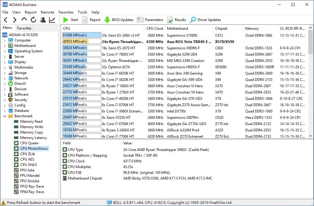Screen dimensions: 314x206
Task: Sort by the Chipset column header
Action: pyautogui.click(x=228, y=28)
